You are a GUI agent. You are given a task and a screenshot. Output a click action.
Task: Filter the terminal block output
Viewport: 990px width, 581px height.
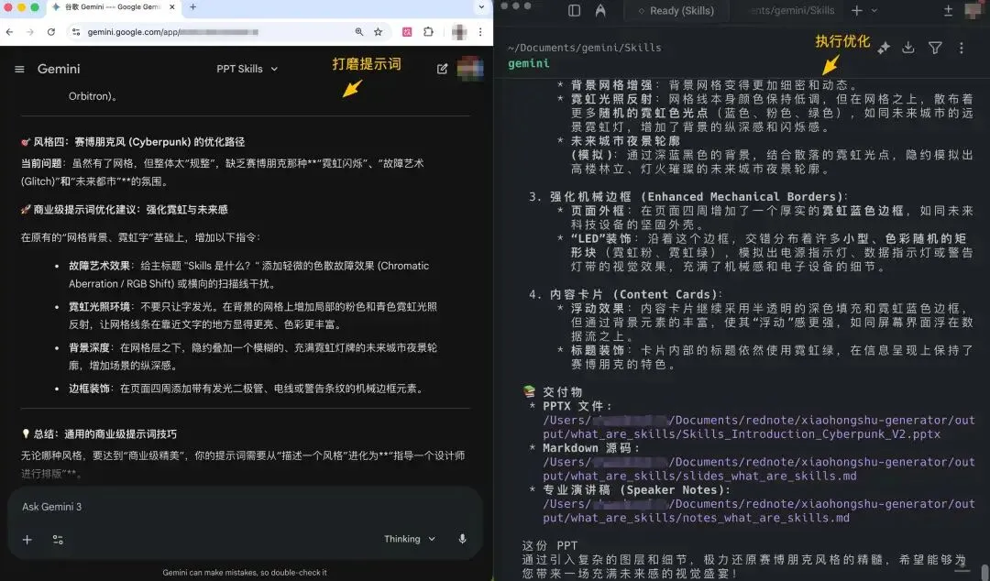pos(935,48)
